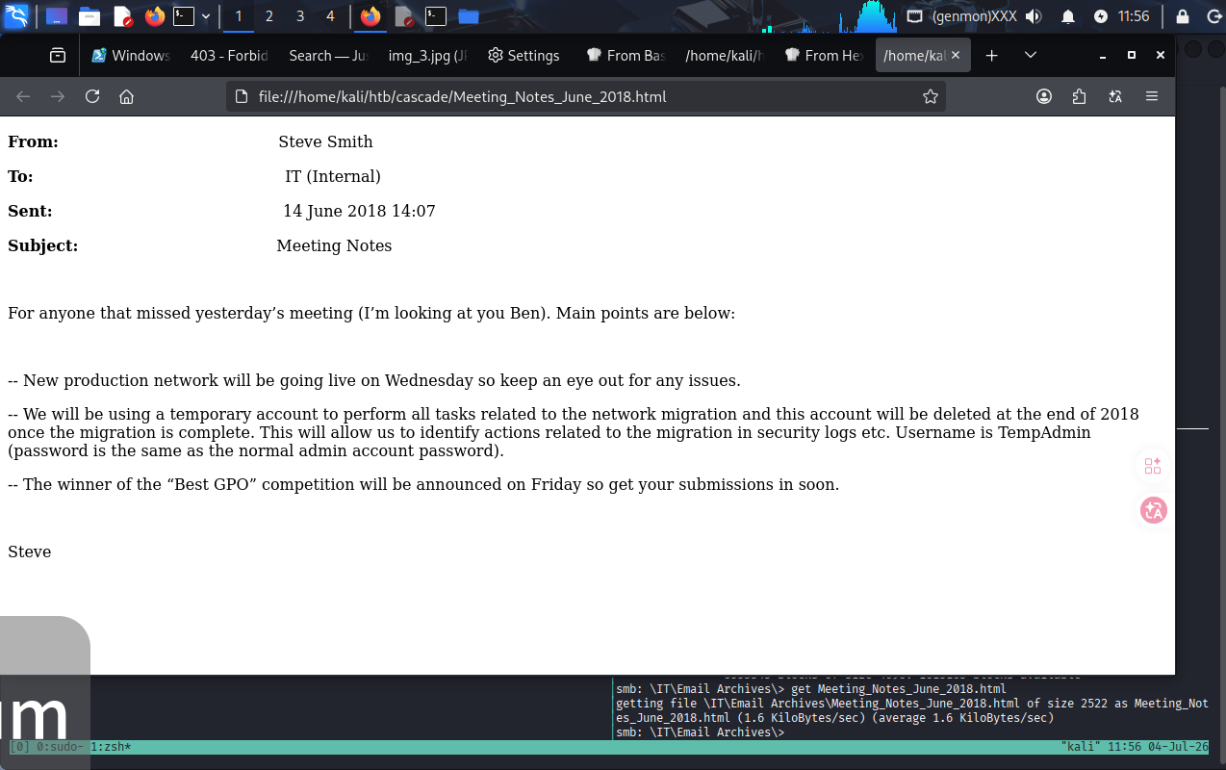
Task: Switch to the 403 - Forbidden tab
Action: tap(229, 55)
